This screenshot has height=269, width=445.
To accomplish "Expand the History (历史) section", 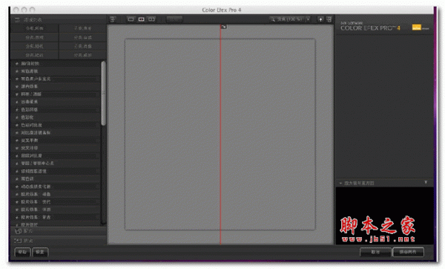I will tap(59, 241).
